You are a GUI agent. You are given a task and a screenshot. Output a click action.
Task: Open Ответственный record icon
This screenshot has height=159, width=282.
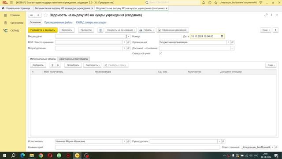276,147
